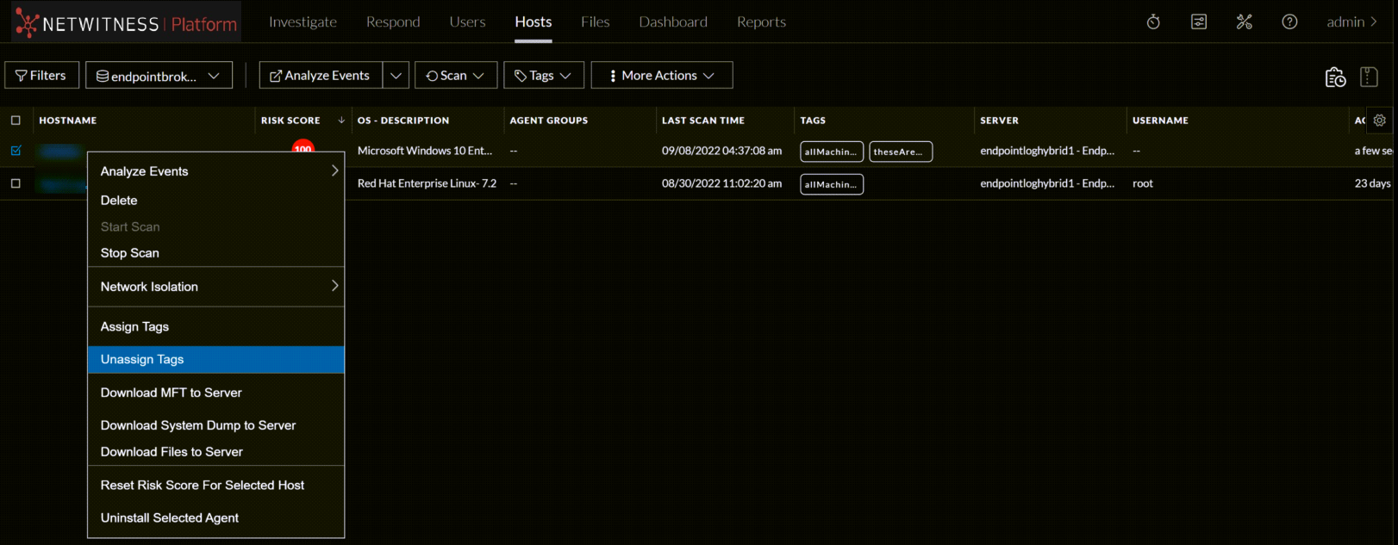This screenshot has height=545, width=1398.
Task: Open the jobs stopwatch icon
Action: [x=1153, y=22]
